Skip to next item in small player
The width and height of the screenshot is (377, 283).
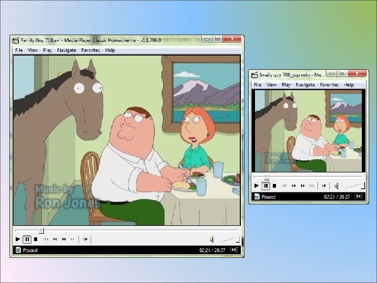(x=312, y=186)
